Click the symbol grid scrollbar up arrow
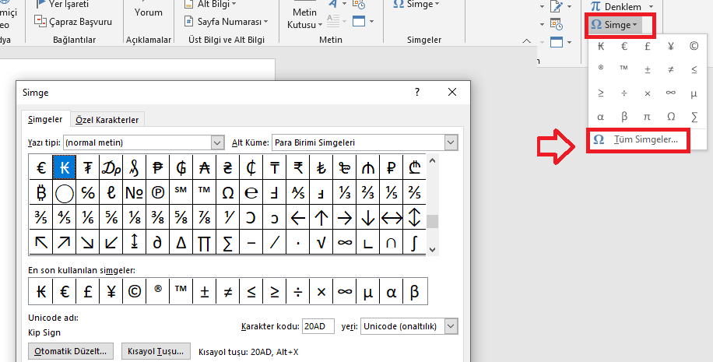Screen dimensions: 713x362 tap(433, 160)
